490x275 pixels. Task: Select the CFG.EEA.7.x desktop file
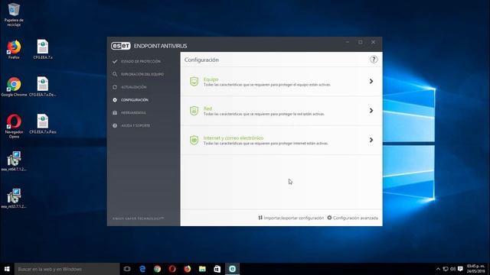click(43, 49)
